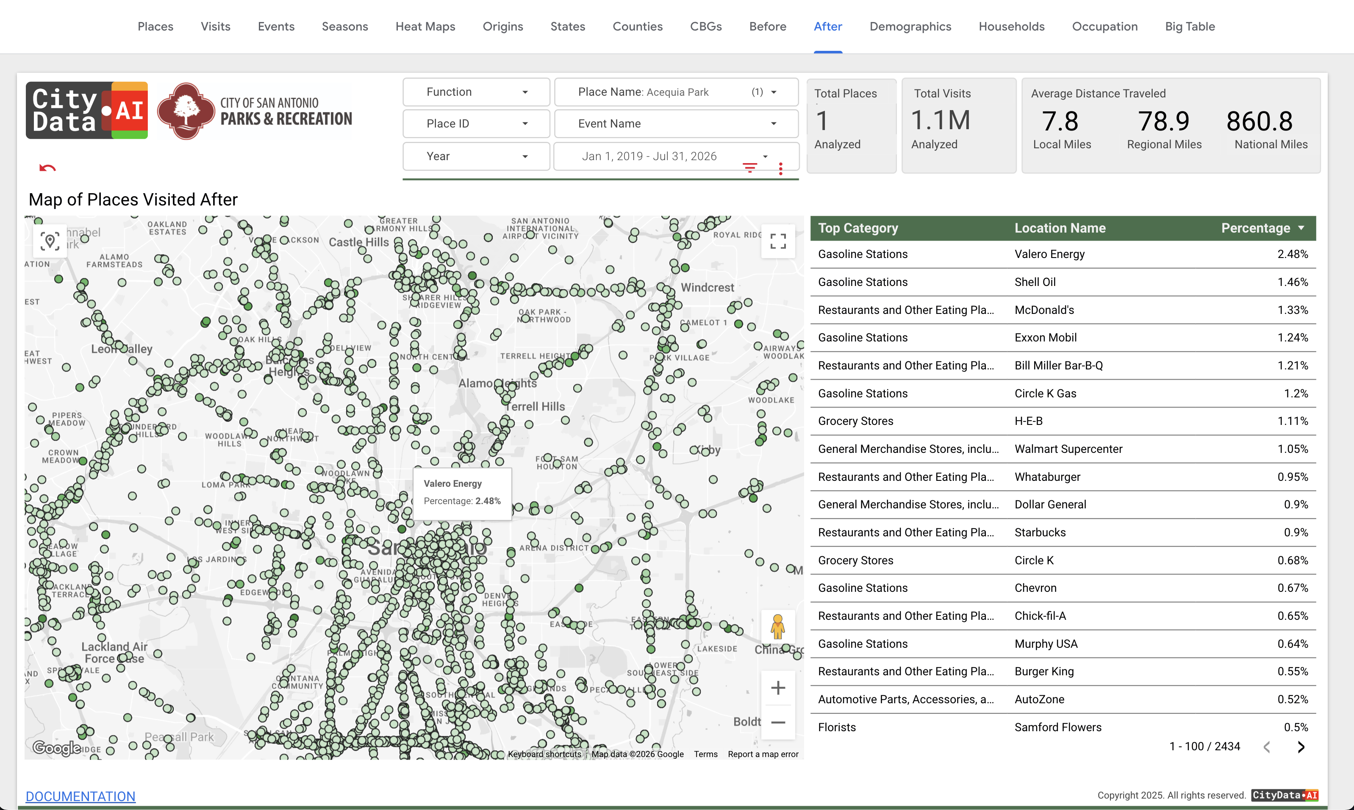Viewport: 1354px width, 810px height.
Task: Click the Bill Miller Bar-B-Q row
Action: pyautogui.click(x=1063, y=365)
